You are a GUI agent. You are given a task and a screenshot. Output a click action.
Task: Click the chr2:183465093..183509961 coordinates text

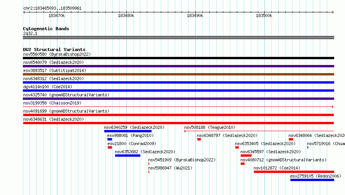point(52,8)
